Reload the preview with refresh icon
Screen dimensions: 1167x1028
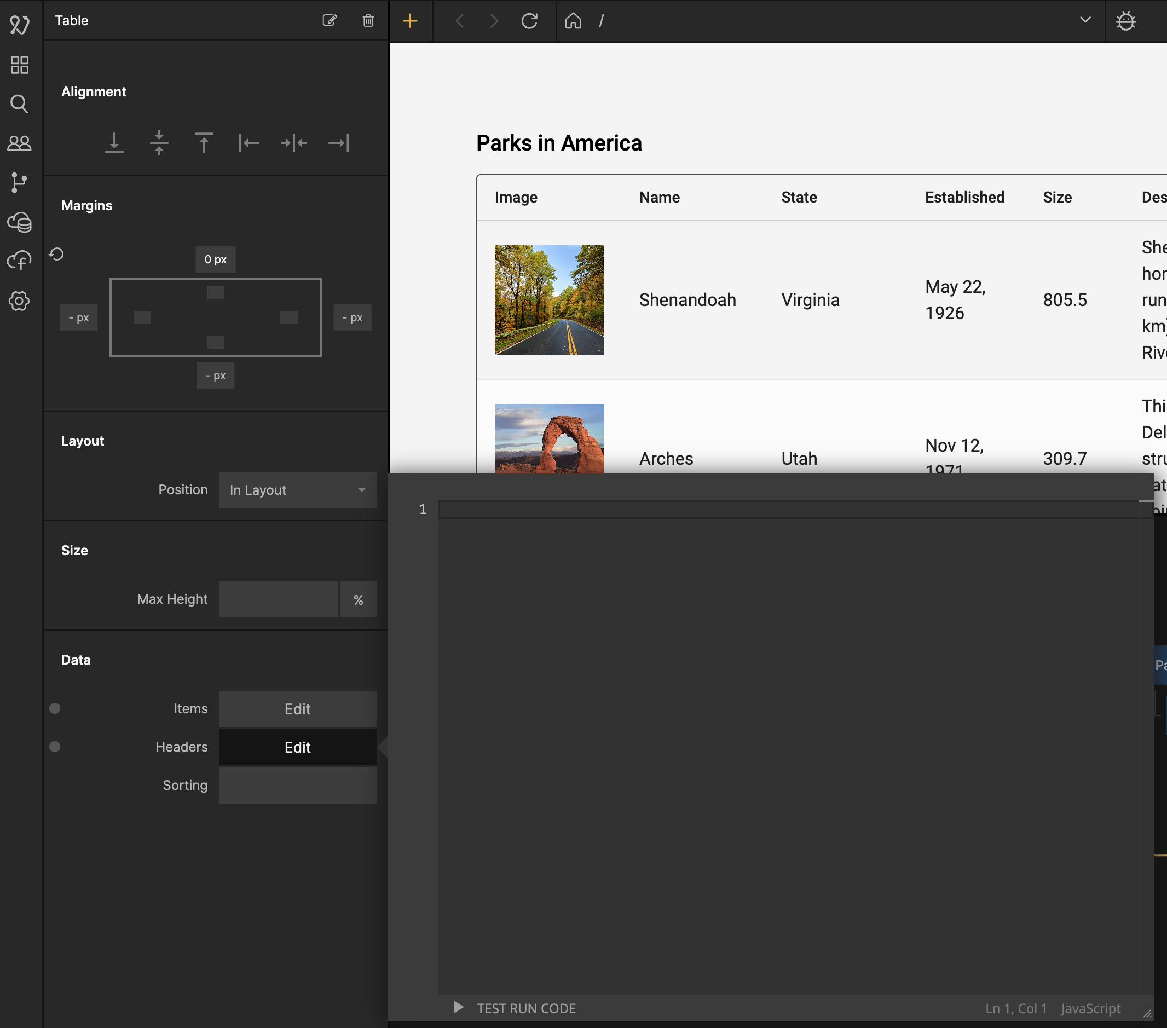[529, 21]
